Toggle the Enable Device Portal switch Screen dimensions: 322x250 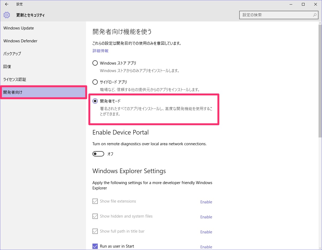(98, 154)
